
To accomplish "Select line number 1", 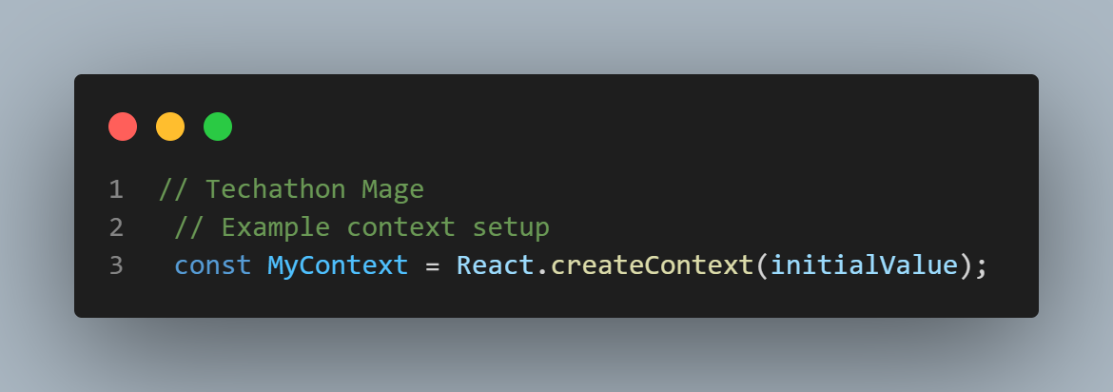I will [116, 189].
